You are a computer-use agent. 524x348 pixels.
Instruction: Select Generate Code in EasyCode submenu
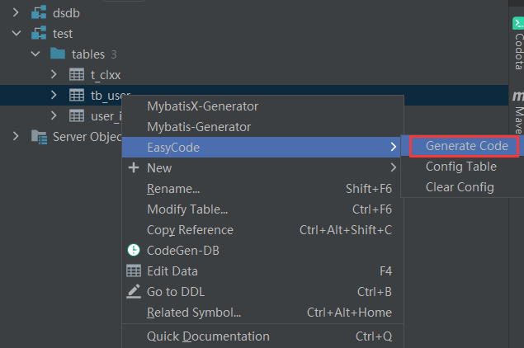click(467, 146)
